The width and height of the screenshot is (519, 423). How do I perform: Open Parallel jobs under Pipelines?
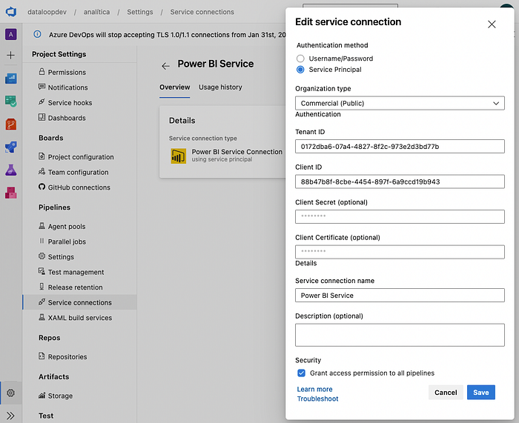tap(67, 242)
